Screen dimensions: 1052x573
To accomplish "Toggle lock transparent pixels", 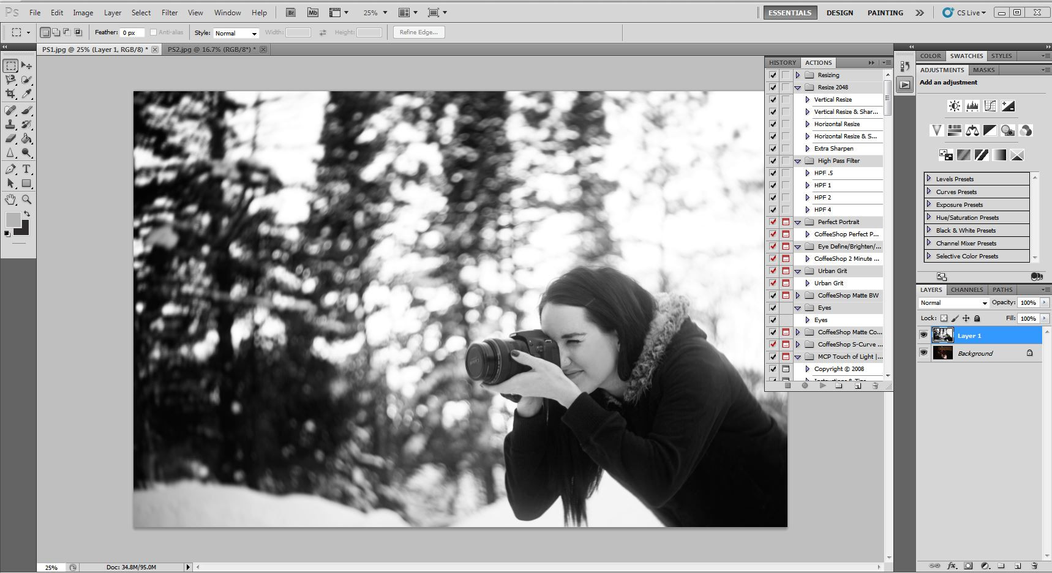I will pos(944,318).
